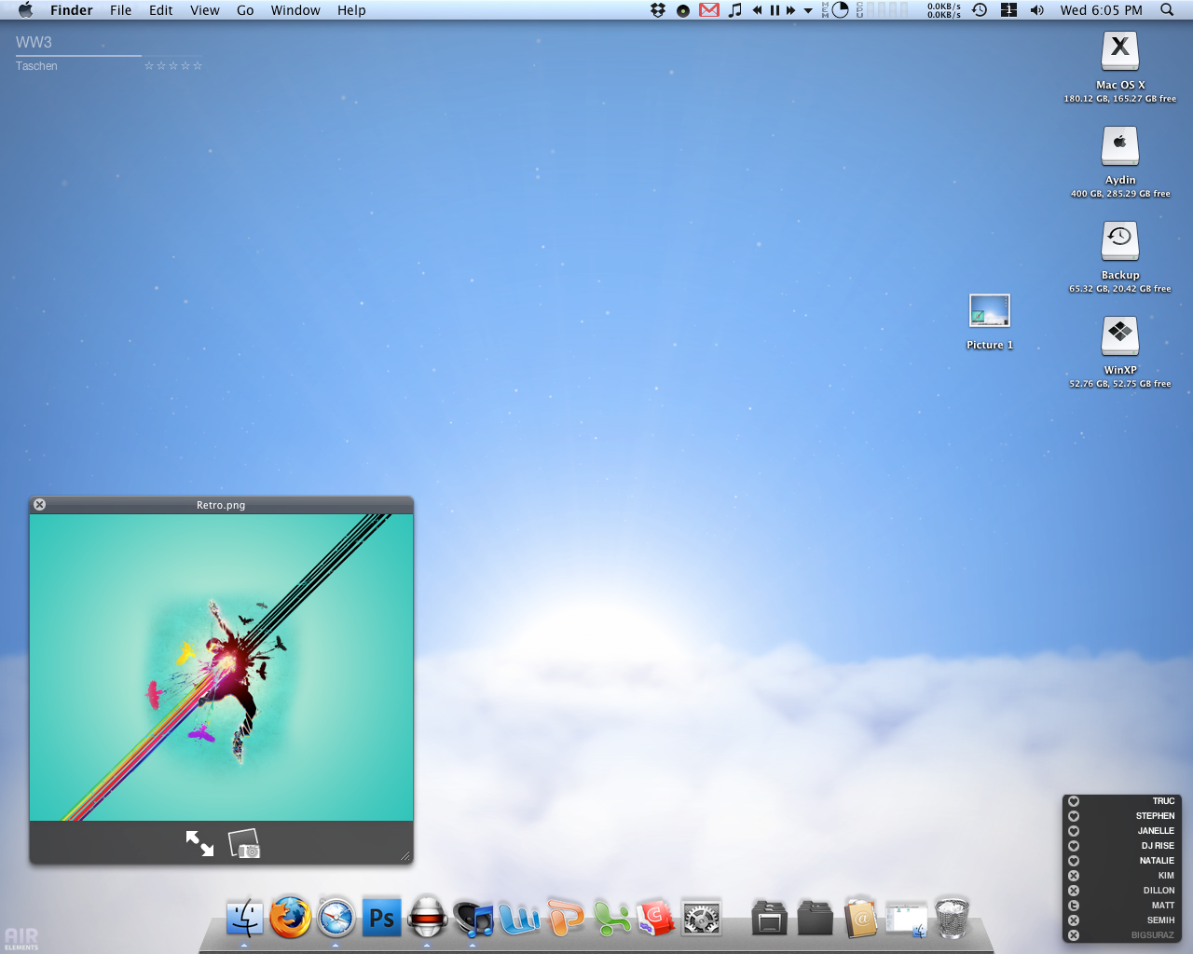The image size is (1193, 954).
Task: Select DJ RISE in the buddy list
Action: click(x=1158, y=846)
